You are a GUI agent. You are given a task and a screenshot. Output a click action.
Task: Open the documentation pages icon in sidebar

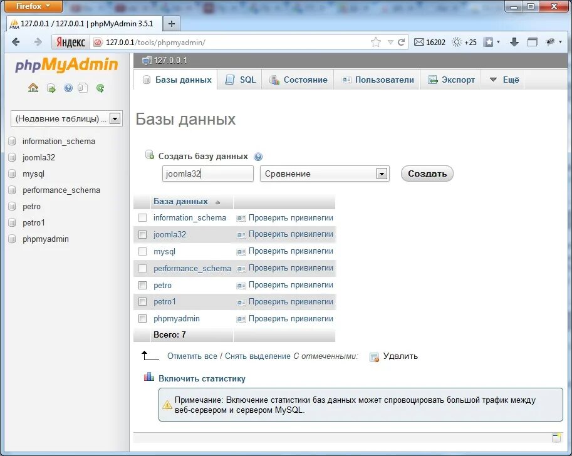(83, 88)
